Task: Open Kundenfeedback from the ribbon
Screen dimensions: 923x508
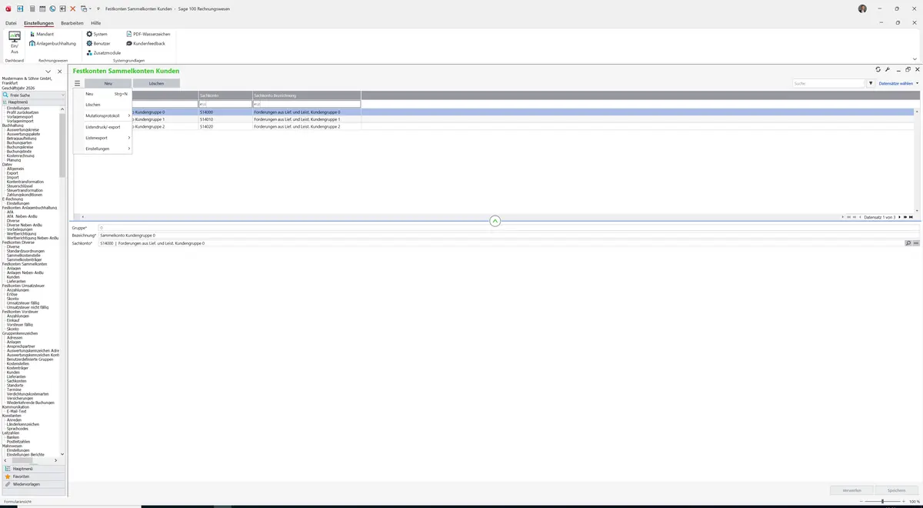Action: pyautogui.click(x=145, y=43)
